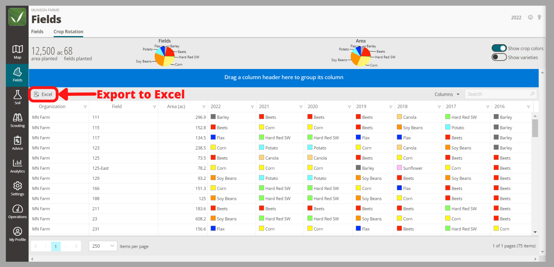Click the blue Flax swatch for field 117 2022
This screenshot has height=267, width=554.
(x=213, y=137)
